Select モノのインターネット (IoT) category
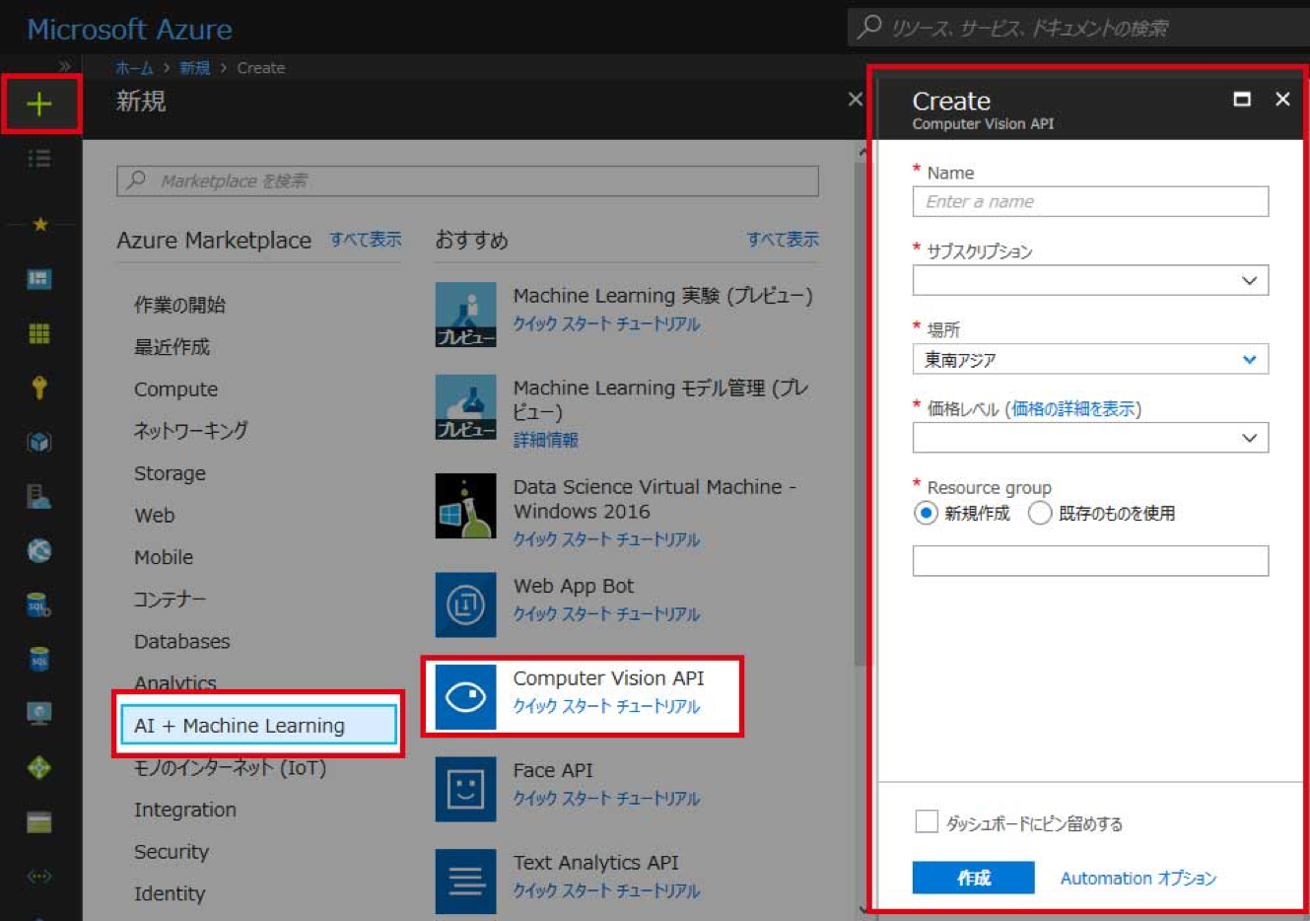 230,768
